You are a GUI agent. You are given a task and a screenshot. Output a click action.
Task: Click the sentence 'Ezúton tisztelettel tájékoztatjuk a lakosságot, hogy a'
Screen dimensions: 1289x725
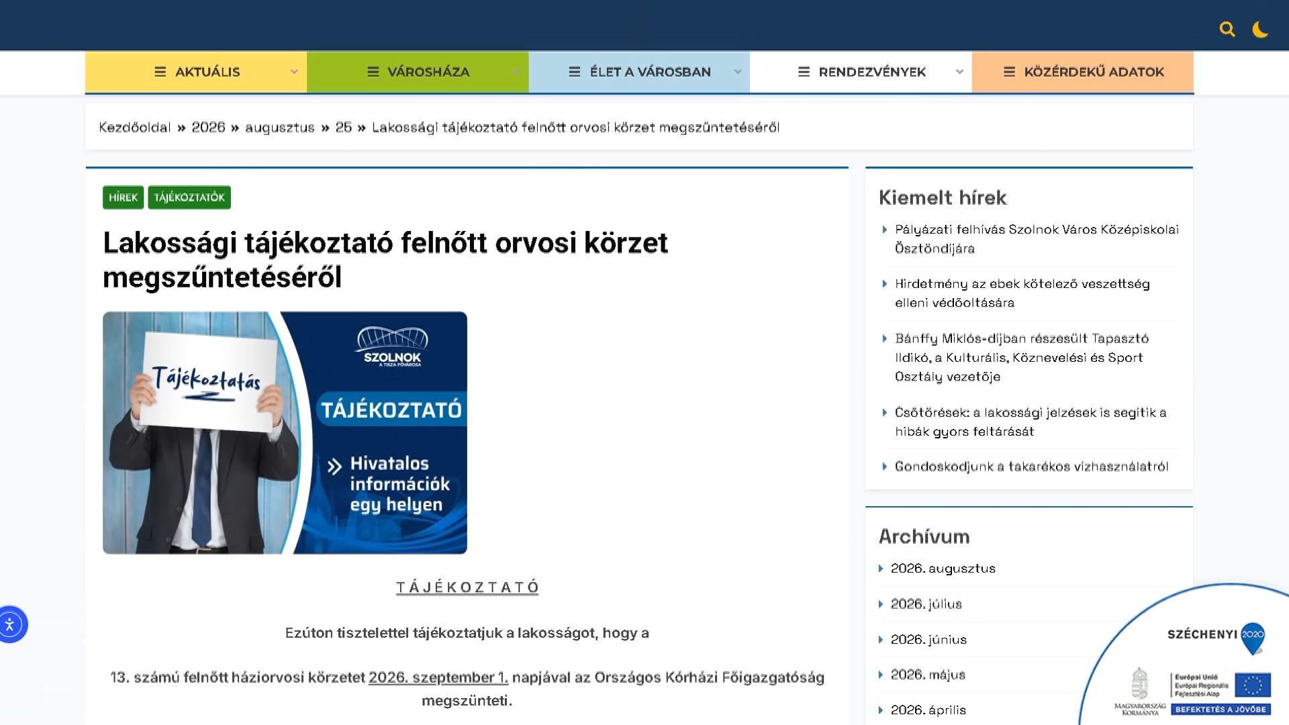(x=467, y=633)
